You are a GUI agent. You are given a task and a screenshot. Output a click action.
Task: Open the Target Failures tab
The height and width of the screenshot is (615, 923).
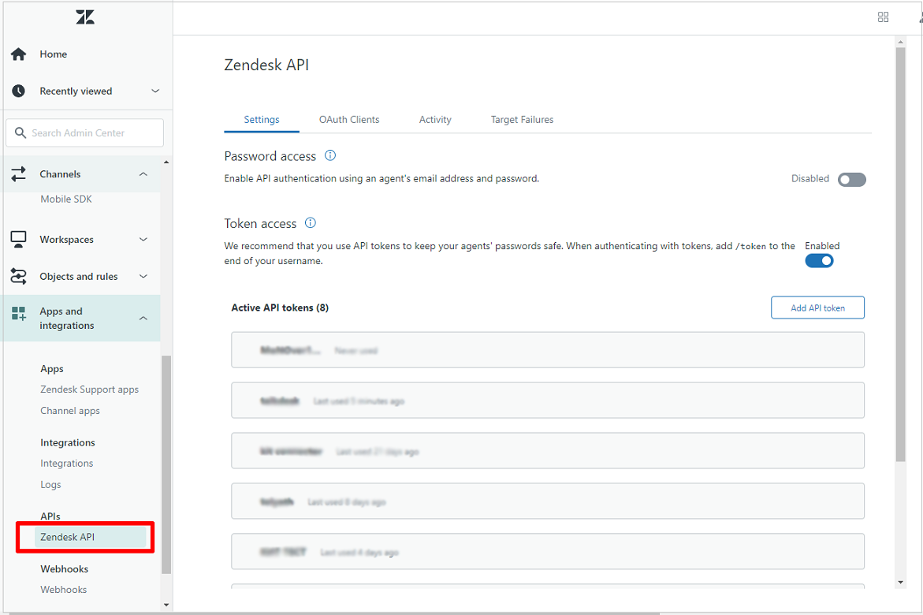(x=522, y=120)
